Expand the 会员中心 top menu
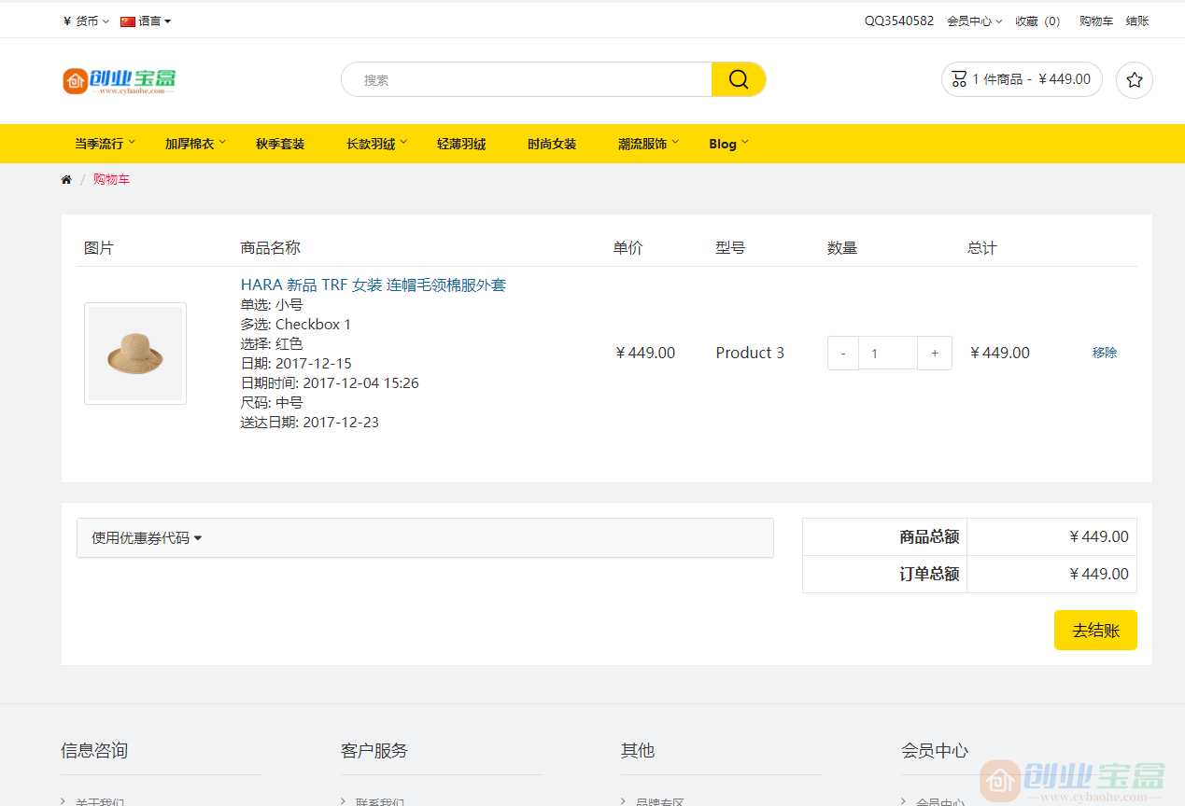Screen dimensions: 1185x806 click(974, 21)
